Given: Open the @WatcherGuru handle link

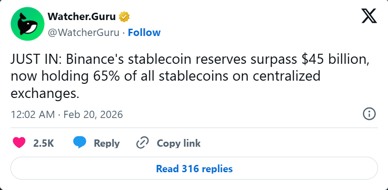Looking at the screenshot, I should point(84,32).
